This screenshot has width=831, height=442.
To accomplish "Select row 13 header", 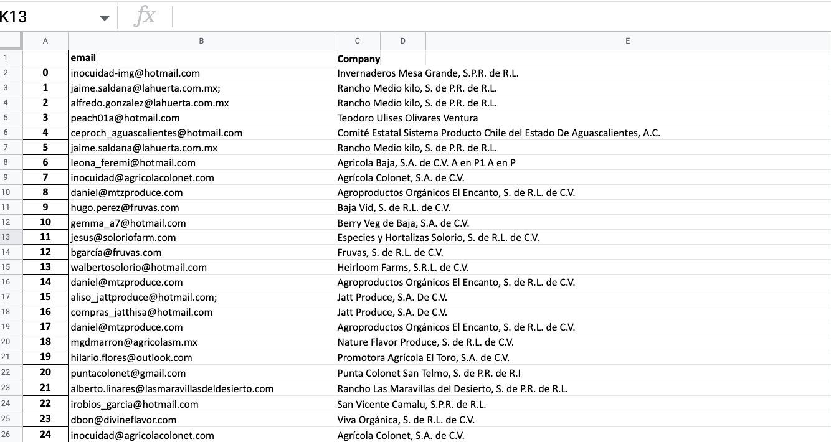I will point(11,237).
